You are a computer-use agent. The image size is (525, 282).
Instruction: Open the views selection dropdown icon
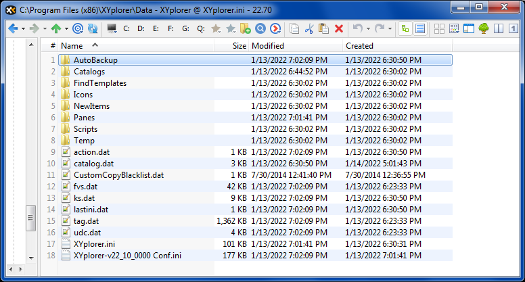click(454, 28)
